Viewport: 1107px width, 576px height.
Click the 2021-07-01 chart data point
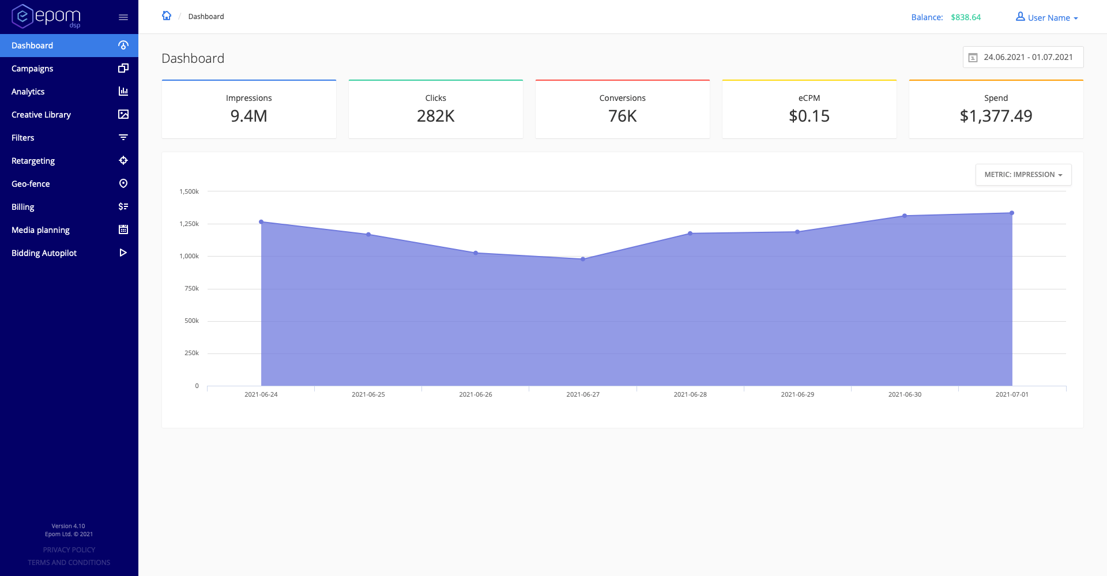point(1012,213)
